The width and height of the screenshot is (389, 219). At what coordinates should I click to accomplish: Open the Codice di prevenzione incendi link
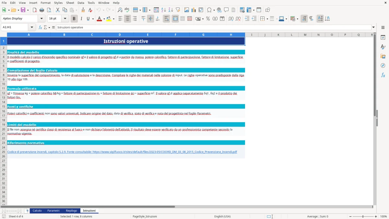pos(122,152)
